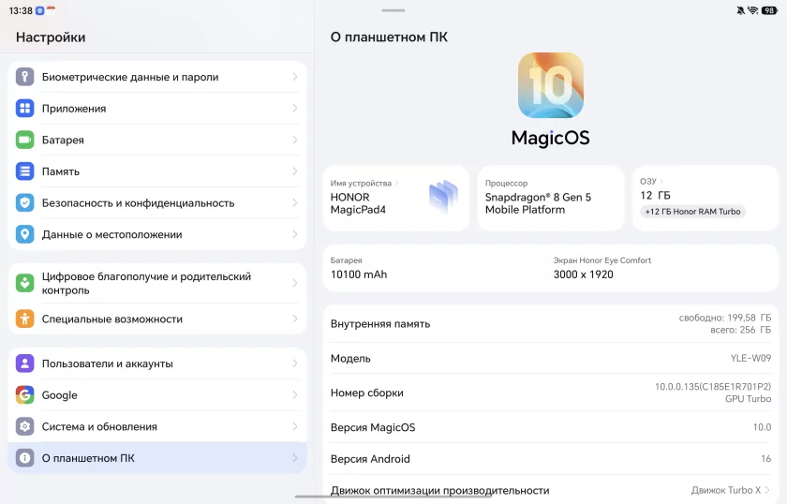This screenshot has height=504, width=787.
Task: Tap the purple users and accounts icon
Action: coord(24,363)
